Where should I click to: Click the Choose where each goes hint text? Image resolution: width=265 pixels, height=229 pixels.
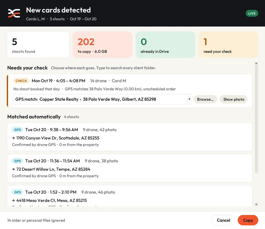[x=104, y=68]
